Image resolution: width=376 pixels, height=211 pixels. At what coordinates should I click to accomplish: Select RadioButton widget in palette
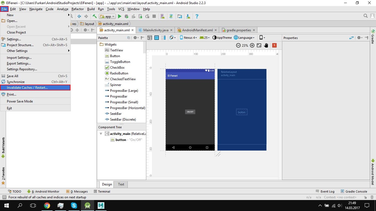117,73
